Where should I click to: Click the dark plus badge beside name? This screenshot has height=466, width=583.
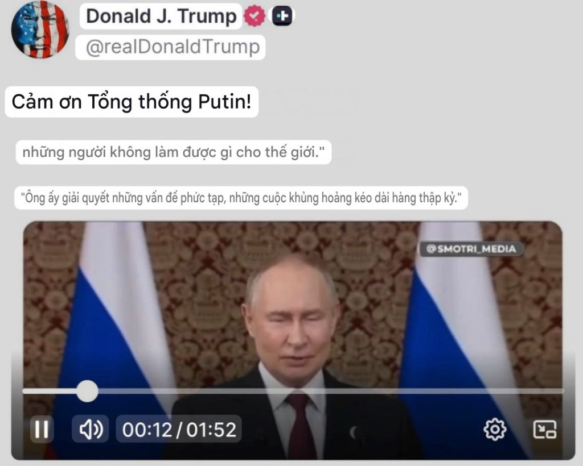coord(282,16)
